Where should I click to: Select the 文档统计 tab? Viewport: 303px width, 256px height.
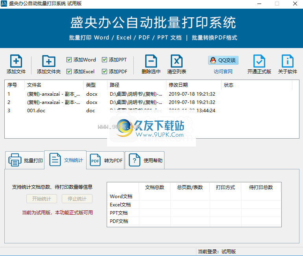click(65, 160)
